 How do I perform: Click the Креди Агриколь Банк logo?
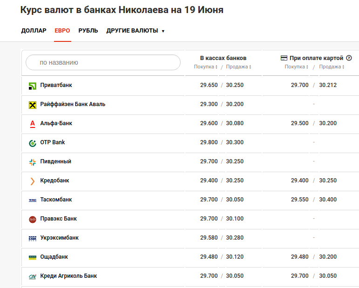point(33,277)
